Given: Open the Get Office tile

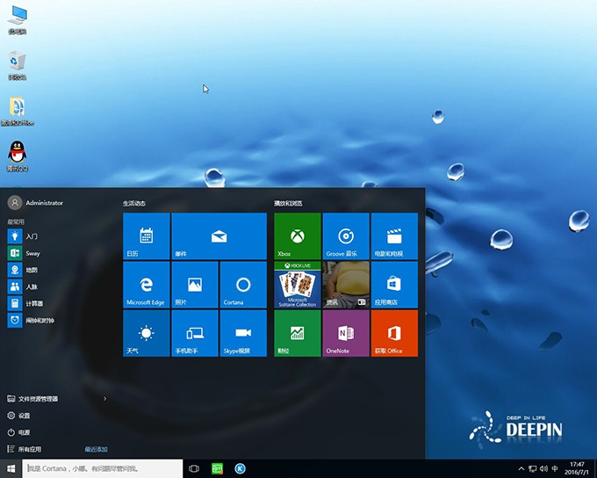Looking at the screenshot, I should tap(394, 333).
